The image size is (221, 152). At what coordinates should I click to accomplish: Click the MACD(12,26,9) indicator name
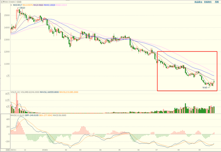(x=17, y=115)
